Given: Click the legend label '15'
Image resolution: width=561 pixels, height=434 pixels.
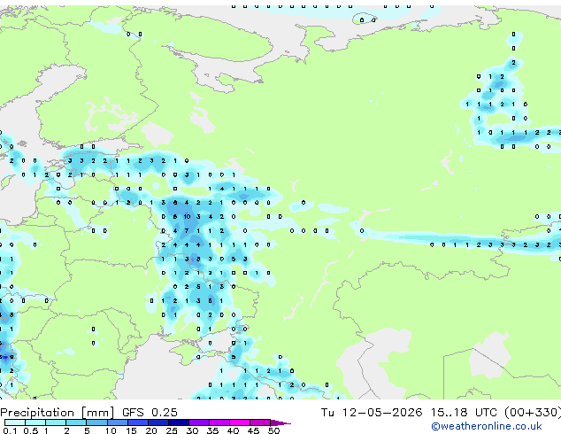Looking at the screenshot, I should pyautogui.click(x=131, y=430).
